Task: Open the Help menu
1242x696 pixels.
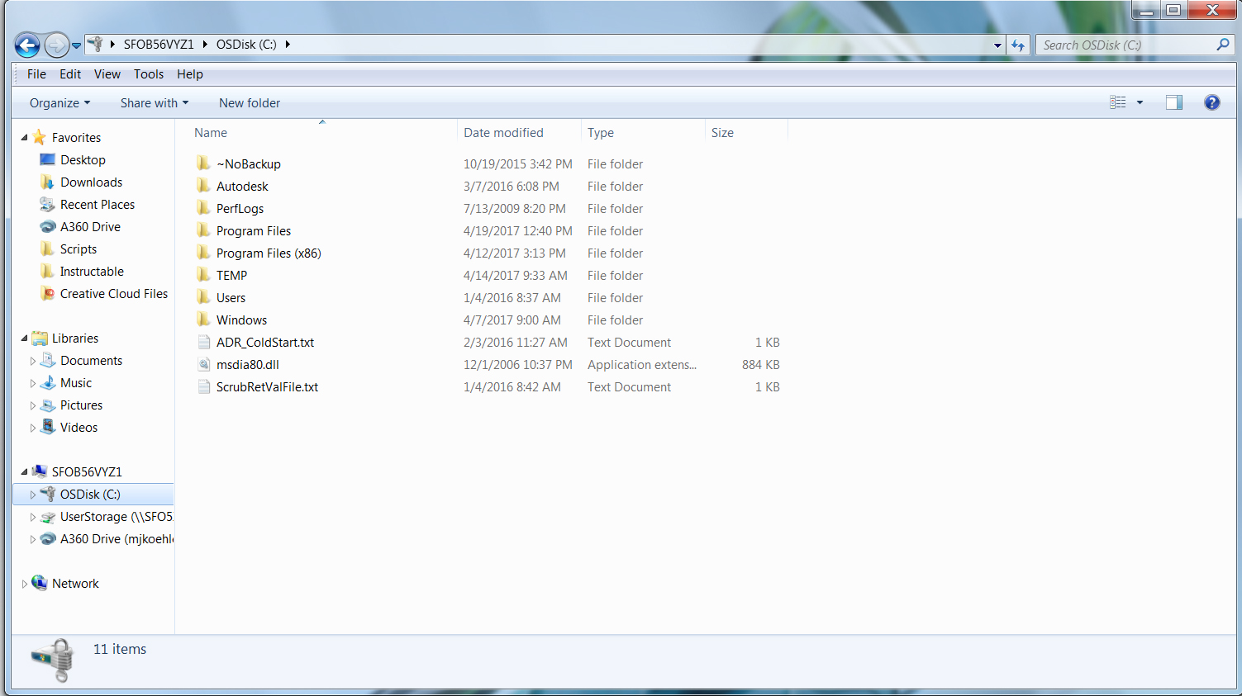Action: (190, 74)
